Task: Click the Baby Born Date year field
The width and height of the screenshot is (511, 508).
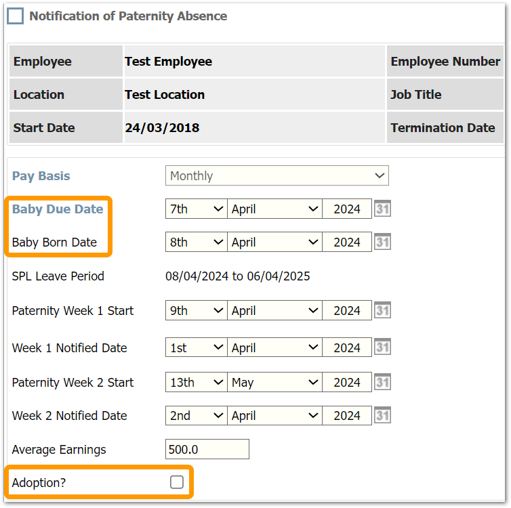Action: pos(347,242)
